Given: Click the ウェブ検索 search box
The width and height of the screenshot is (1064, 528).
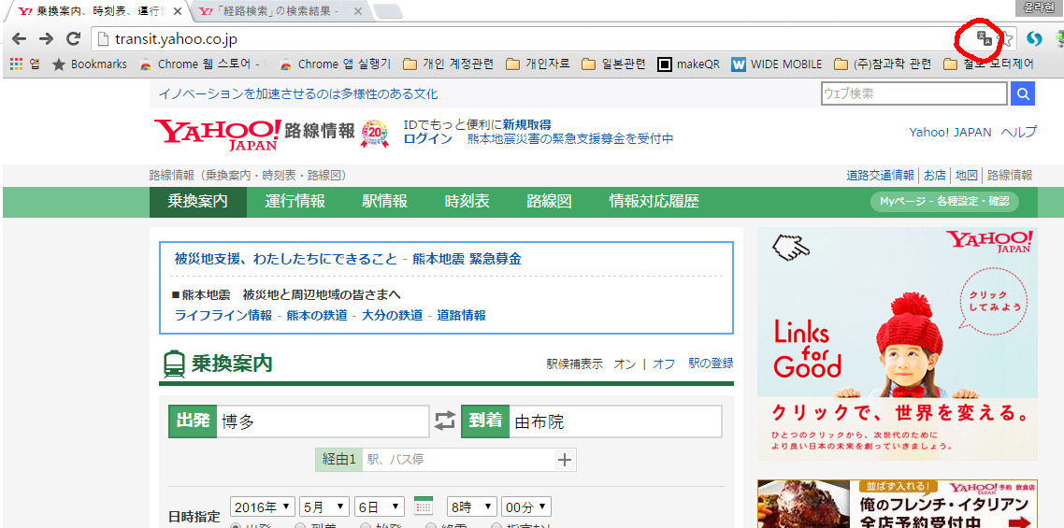Looking at the screenshot, I should pyautogui.click(x=914, y=93).
